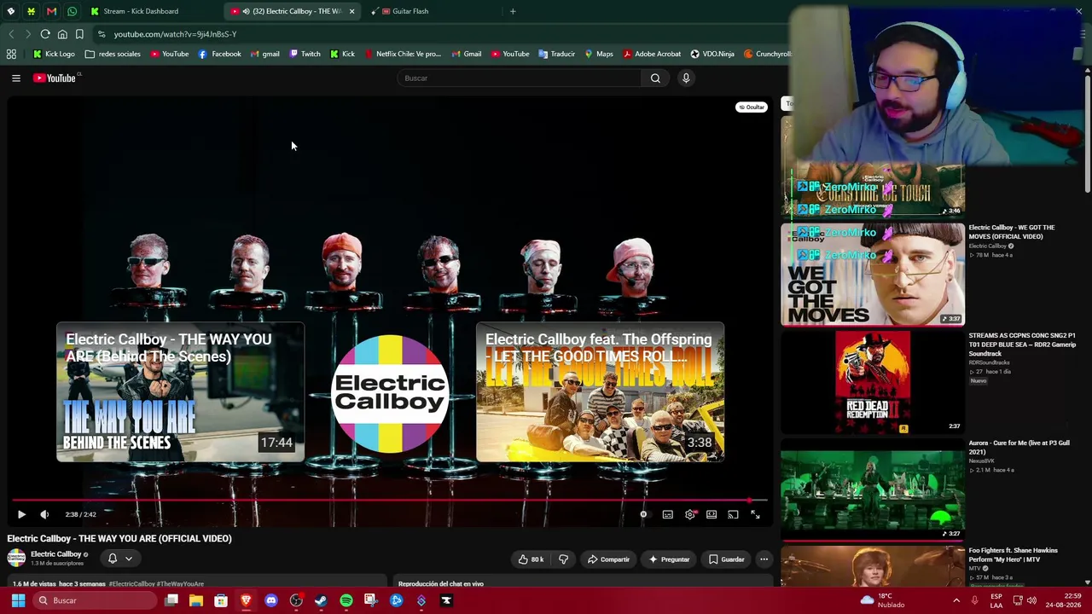
Task: Open the WE GOT THE MOVES video thumbnail
Action: pyautogui.click(x=873, y=275)
